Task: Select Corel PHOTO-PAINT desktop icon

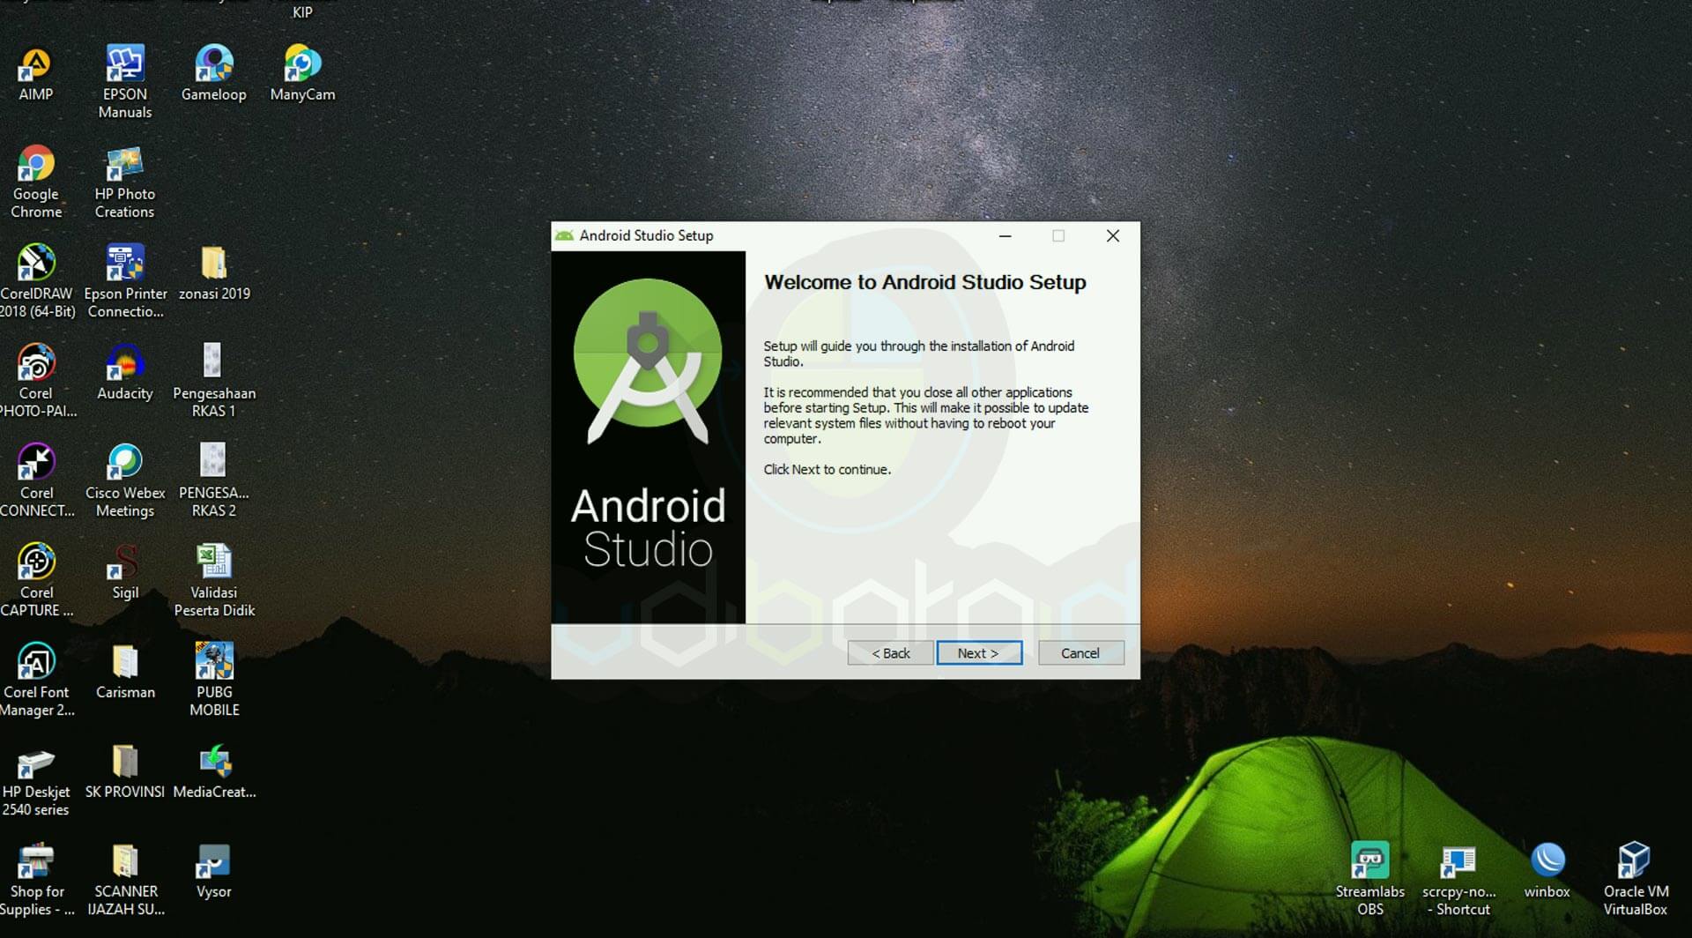Action: coord(36,381)
